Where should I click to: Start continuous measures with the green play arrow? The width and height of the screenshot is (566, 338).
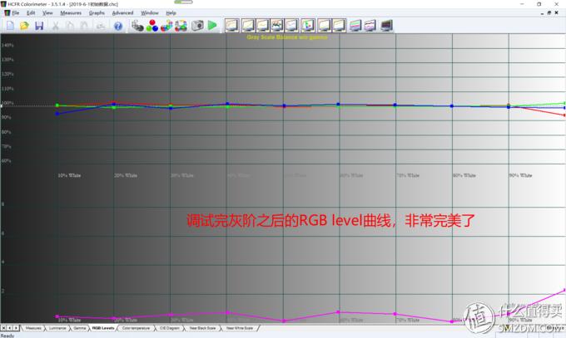(x=212, y=25)
